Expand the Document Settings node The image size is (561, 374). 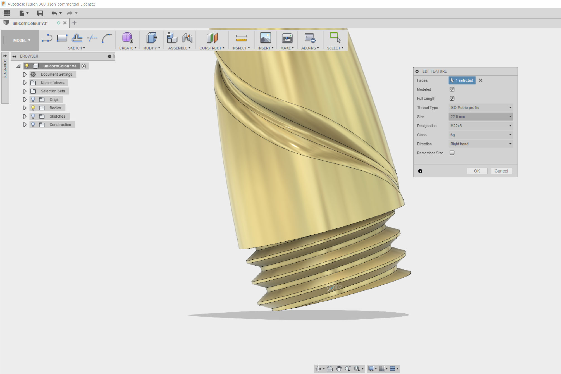[25, 74]
